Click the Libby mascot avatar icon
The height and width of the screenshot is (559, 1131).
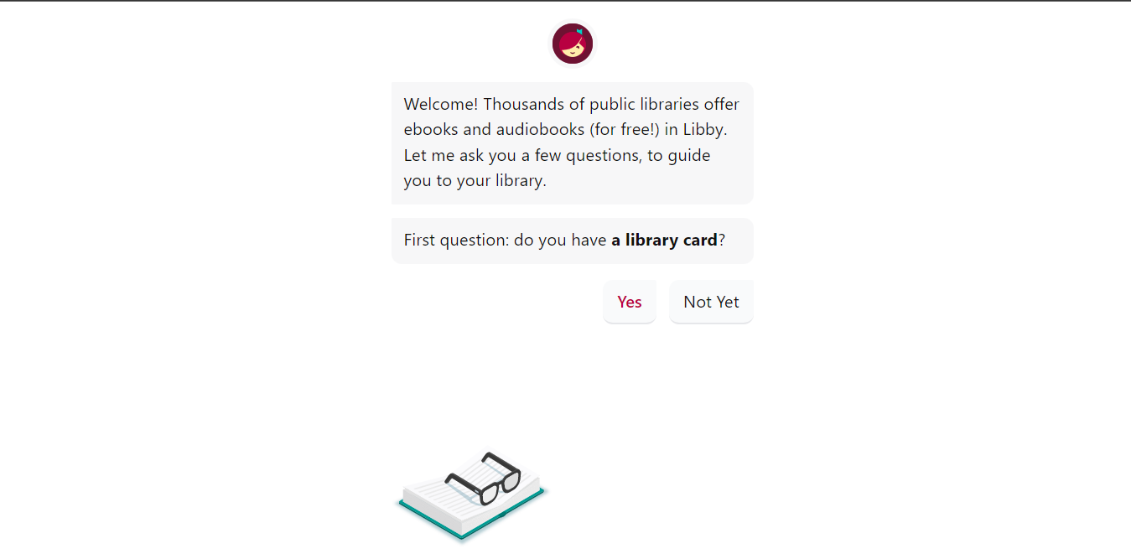point(573,44)
